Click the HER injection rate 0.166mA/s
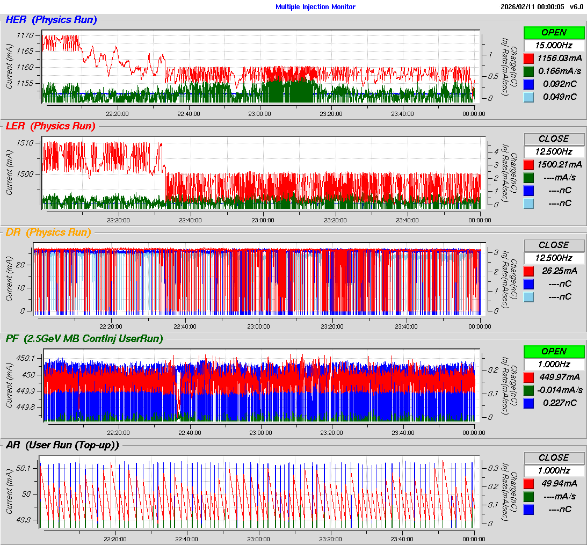The height and width of the screenshot is (545, 587). (560, 71)
